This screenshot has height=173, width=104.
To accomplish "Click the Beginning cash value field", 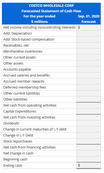I will point(88,159).
